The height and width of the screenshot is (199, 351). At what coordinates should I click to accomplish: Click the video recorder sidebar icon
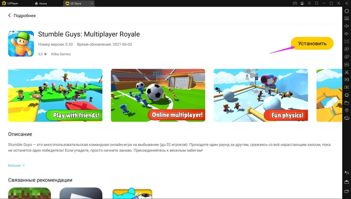tap(346, 80)
